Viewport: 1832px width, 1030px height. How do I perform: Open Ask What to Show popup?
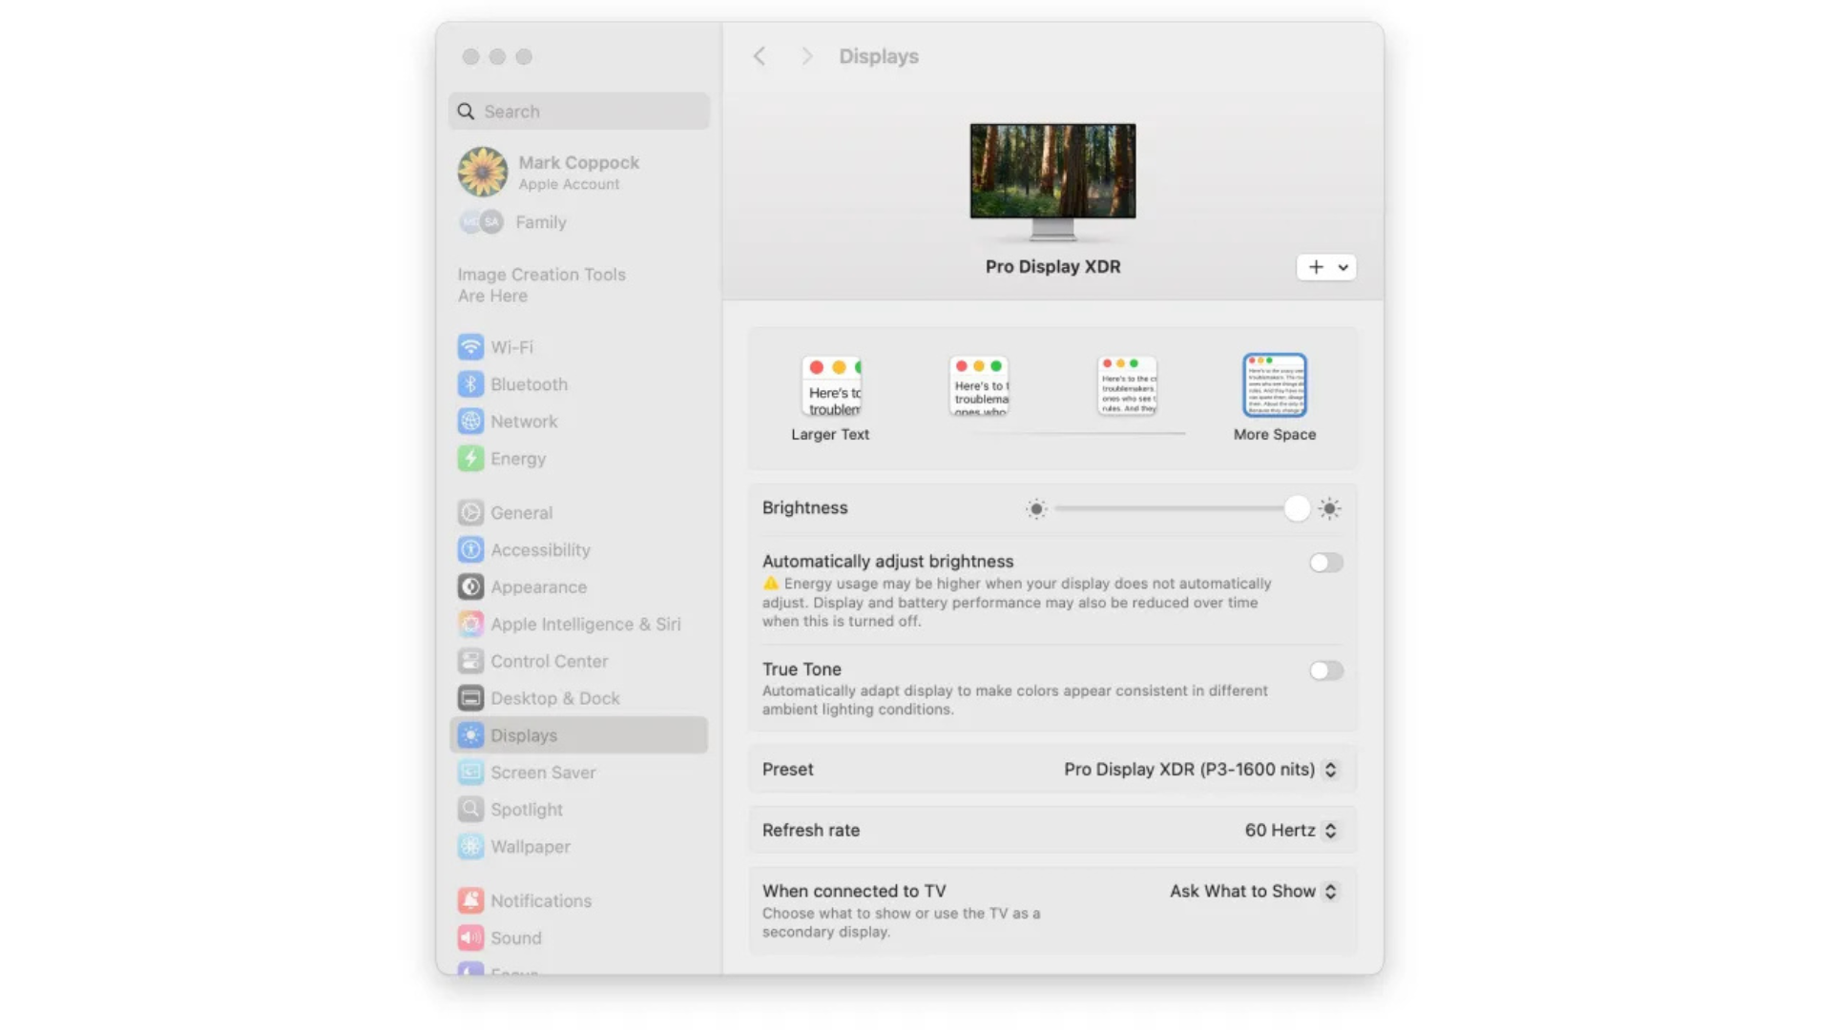(1330, 892)
